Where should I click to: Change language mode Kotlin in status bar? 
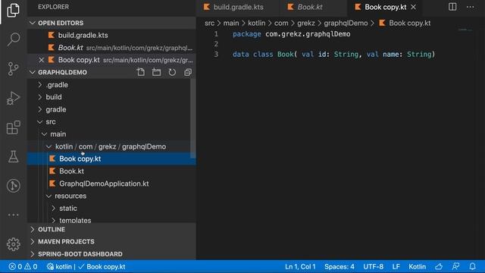[x=418, y=266]
